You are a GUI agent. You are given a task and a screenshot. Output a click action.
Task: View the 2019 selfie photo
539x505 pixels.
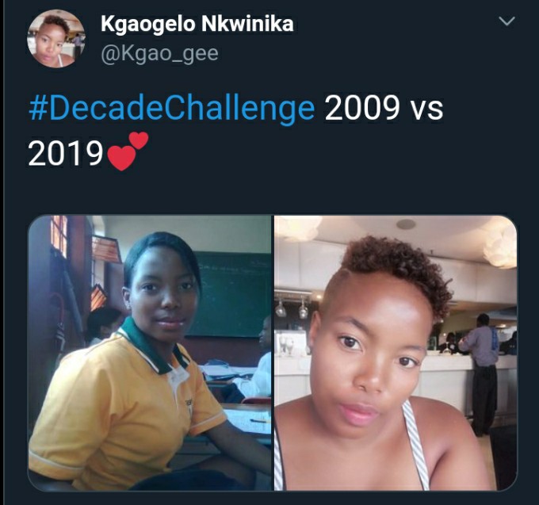click(396, 353)
